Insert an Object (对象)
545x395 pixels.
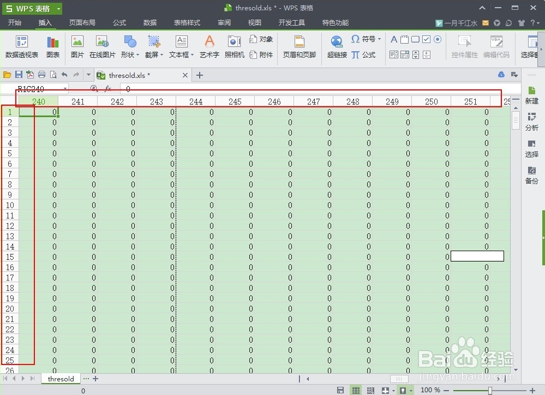tap(261, 39)
